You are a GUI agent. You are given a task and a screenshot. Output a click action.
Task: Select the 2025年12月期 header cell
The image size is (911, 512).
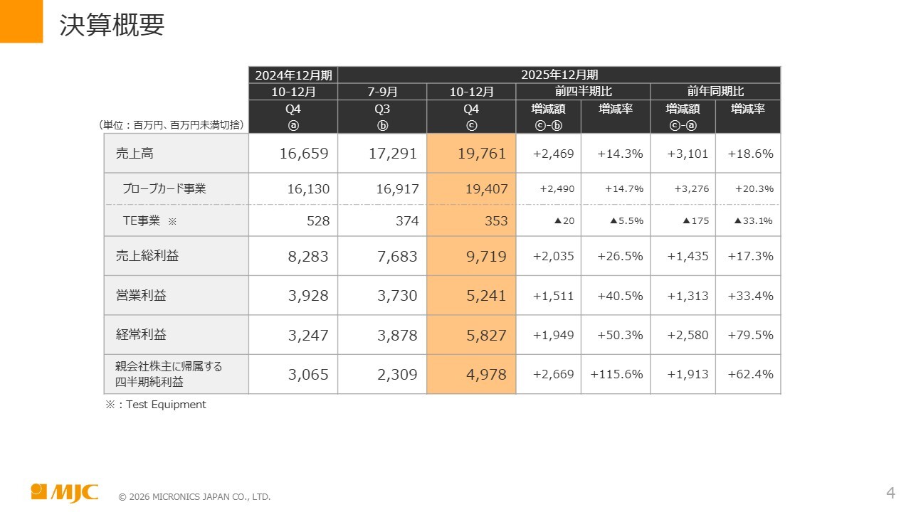(559, 75)
